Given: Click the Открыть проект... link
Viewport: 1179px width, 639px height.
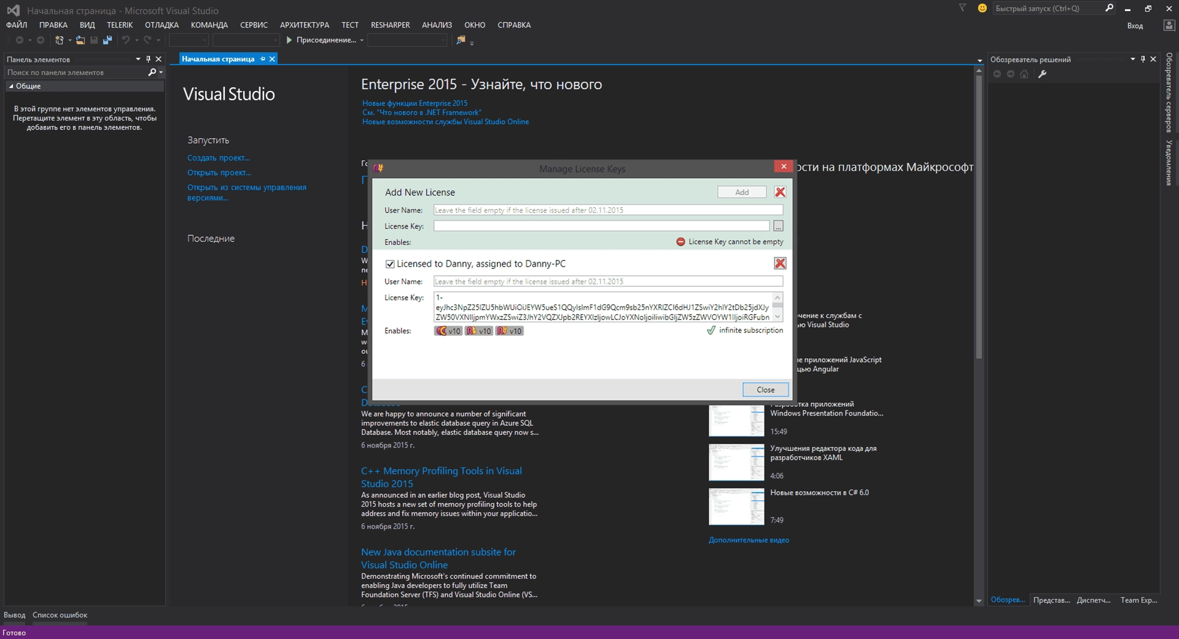Looking at the screenshot, I should click(x=219, y=173).
